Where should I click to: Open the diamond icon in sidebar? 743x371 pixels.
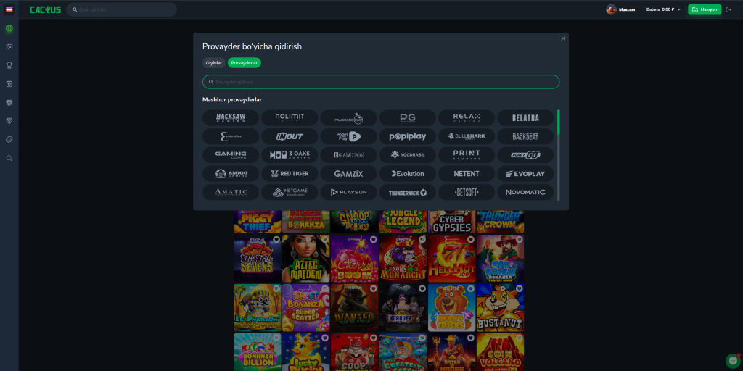click(9, 120)
